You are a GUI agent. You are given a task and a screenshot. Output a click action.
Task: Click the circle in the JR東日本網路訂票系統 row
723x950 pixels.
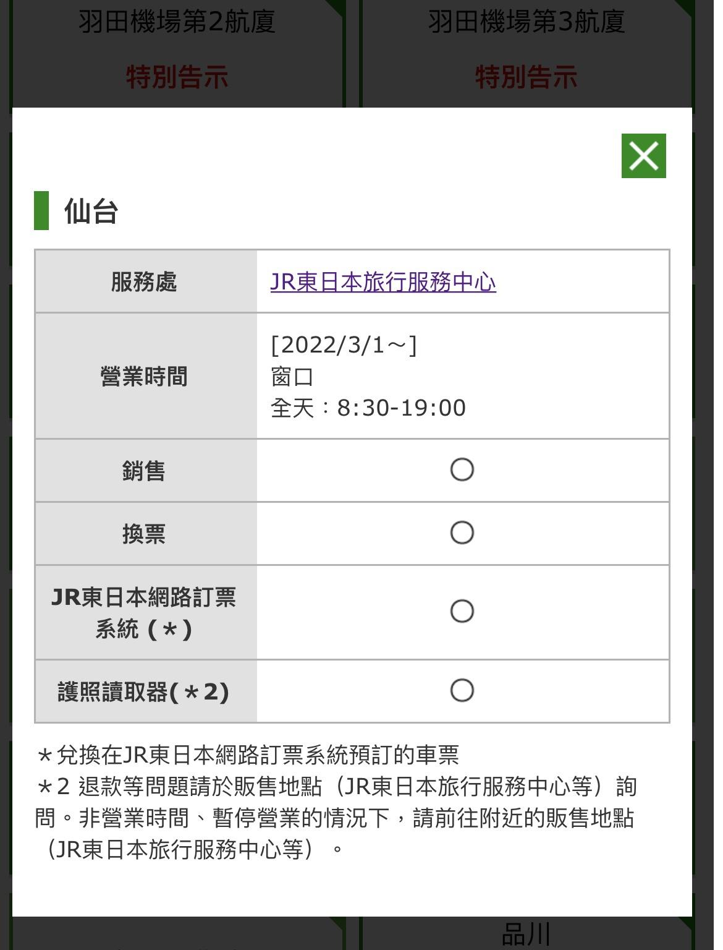pyautogui.click(x=462, y=612)
